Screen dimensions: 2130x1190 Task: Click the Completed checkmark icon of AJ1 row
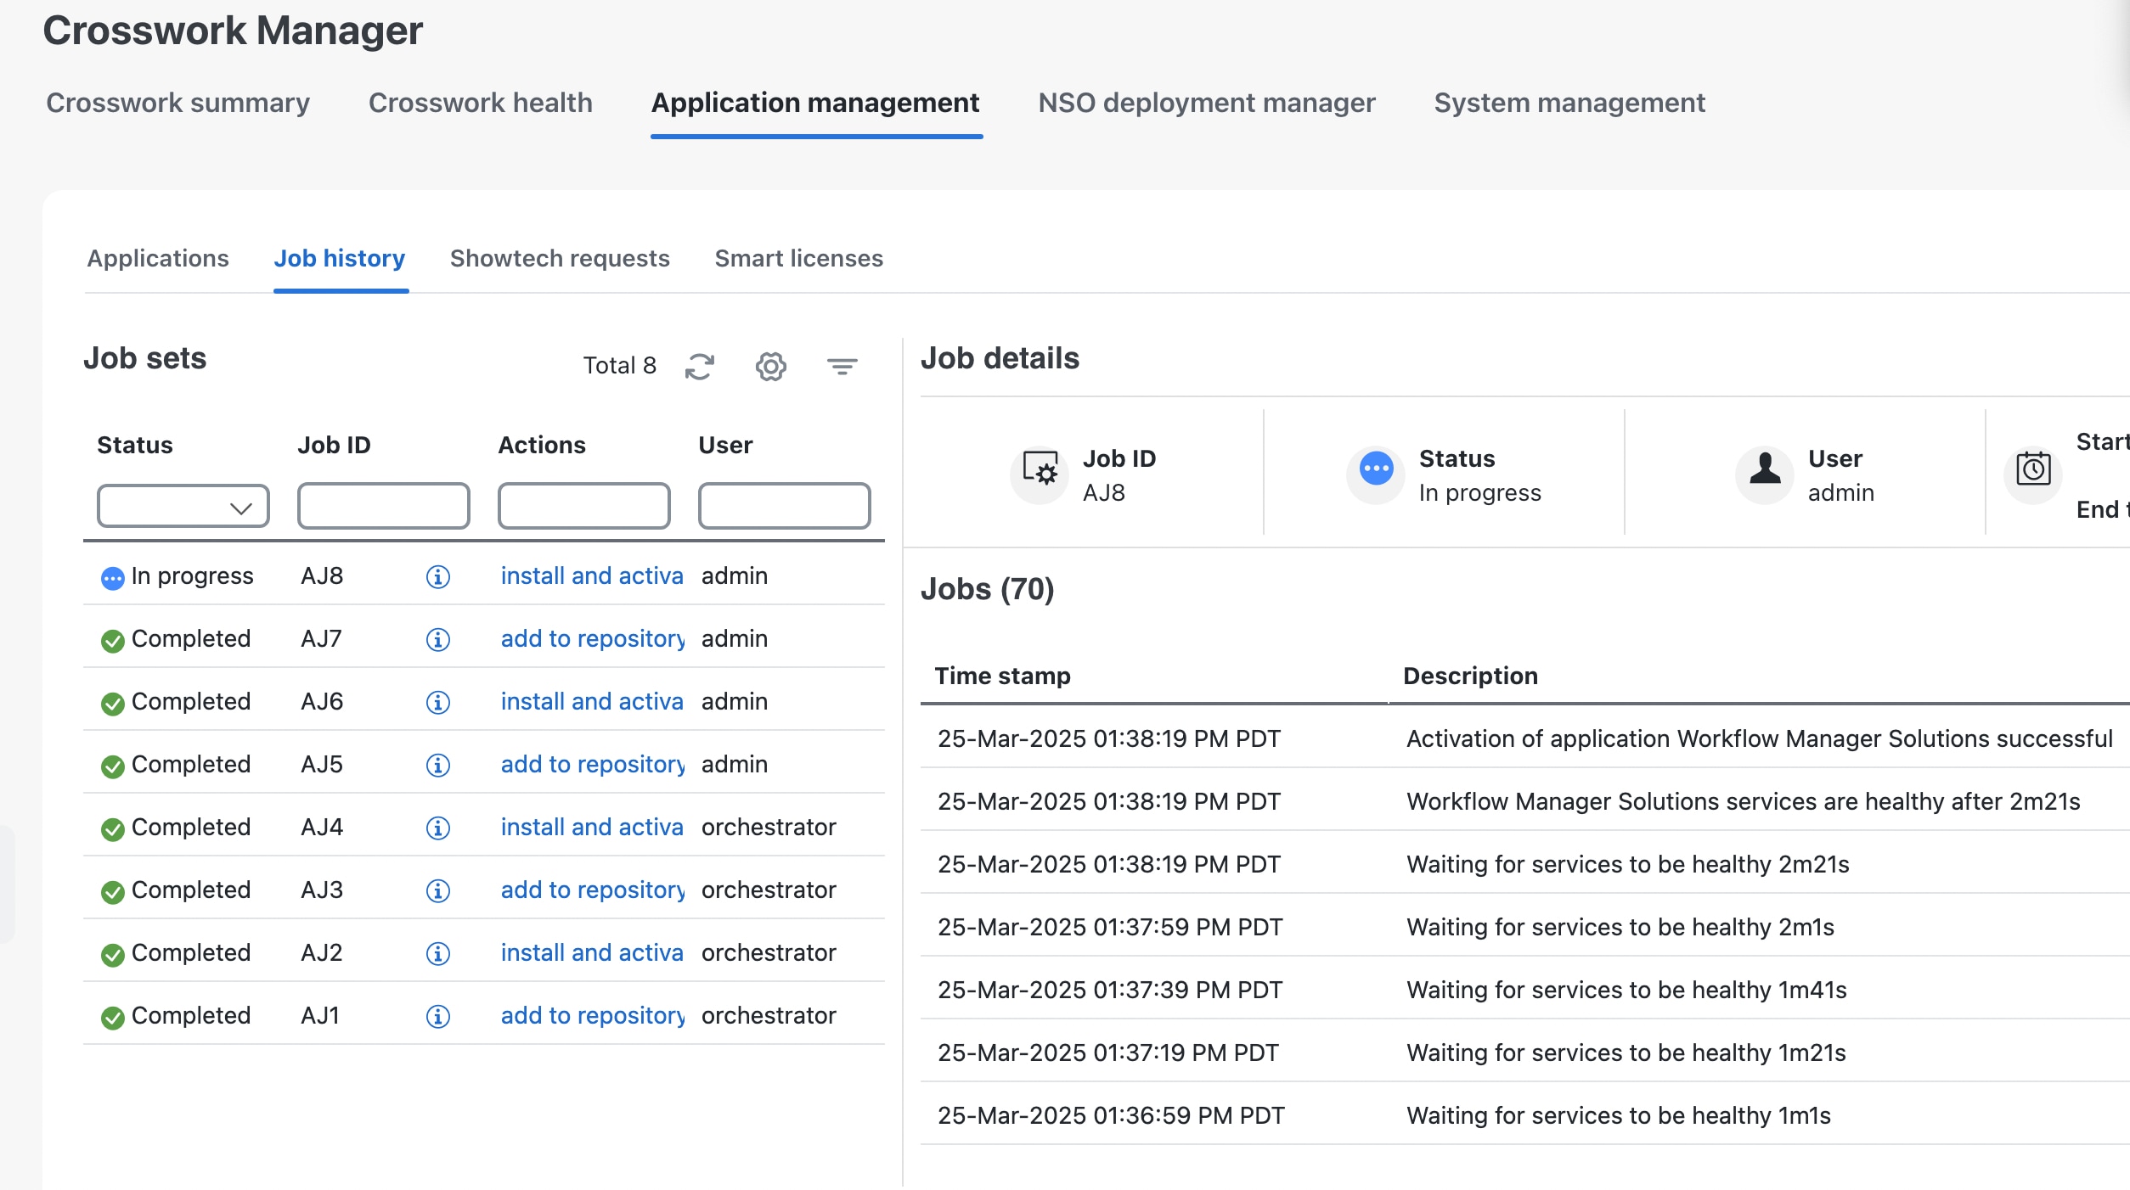pyautogui.click(x=112, y=1019)
